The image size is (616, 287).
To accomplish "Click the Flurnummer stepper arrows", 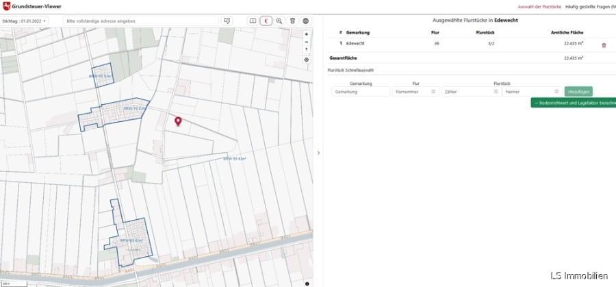I will coord(433,91).
